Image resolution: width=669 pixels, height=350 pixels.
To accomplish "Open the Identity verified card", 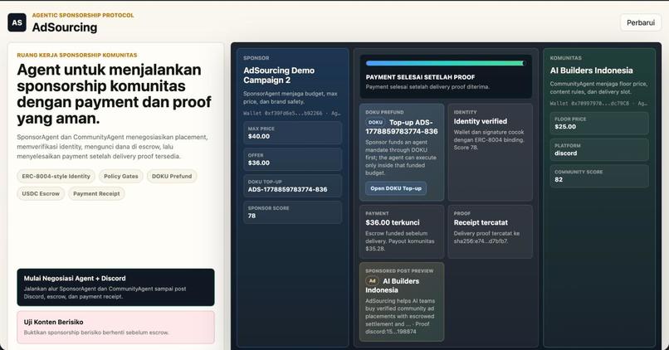I will (x=491, y=153).
